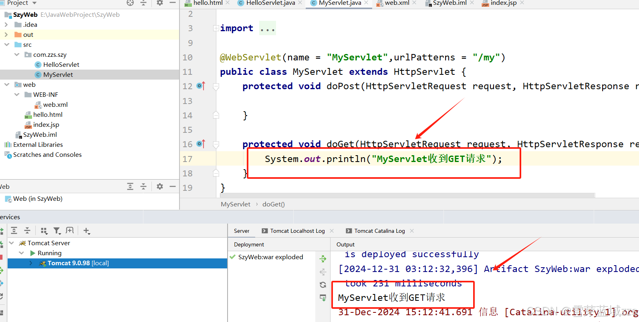Close the web.xml tab

click(414, 3)
